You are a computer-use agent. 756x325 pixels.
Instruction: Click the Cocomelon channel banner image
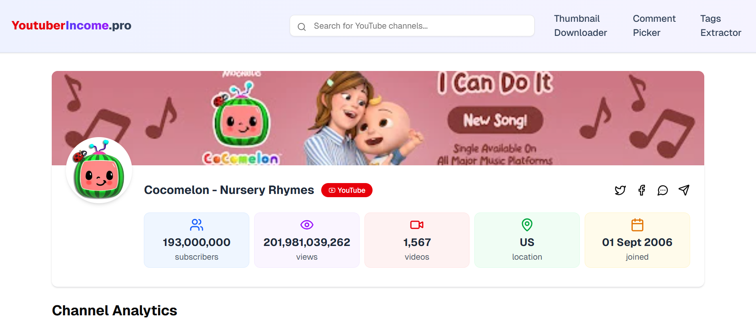click(x=378, y=118)
